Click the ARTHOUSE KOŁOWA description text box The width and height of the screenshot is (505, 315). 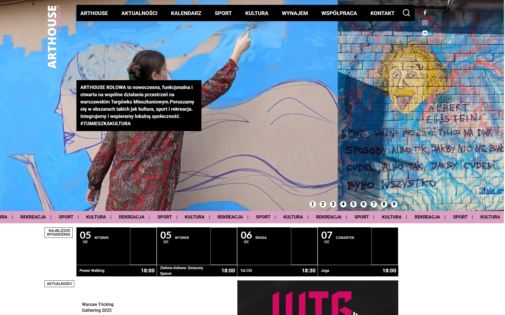[139, 106]
